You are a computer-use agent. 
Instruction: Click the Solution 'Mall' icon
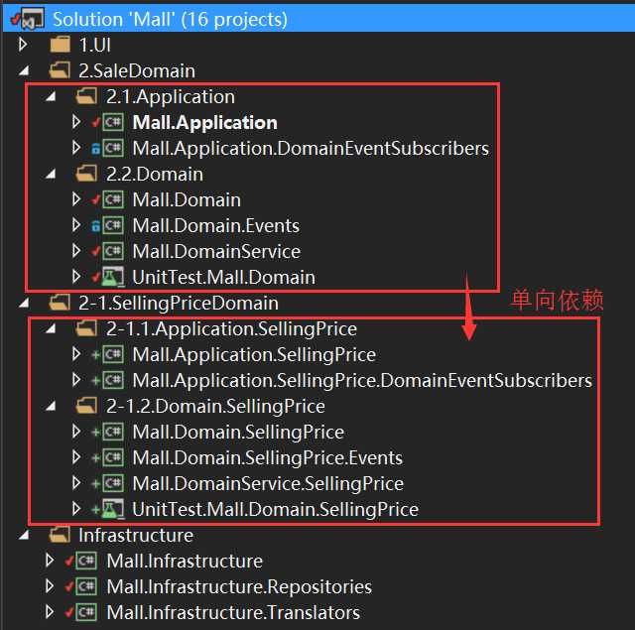(33, 19)
